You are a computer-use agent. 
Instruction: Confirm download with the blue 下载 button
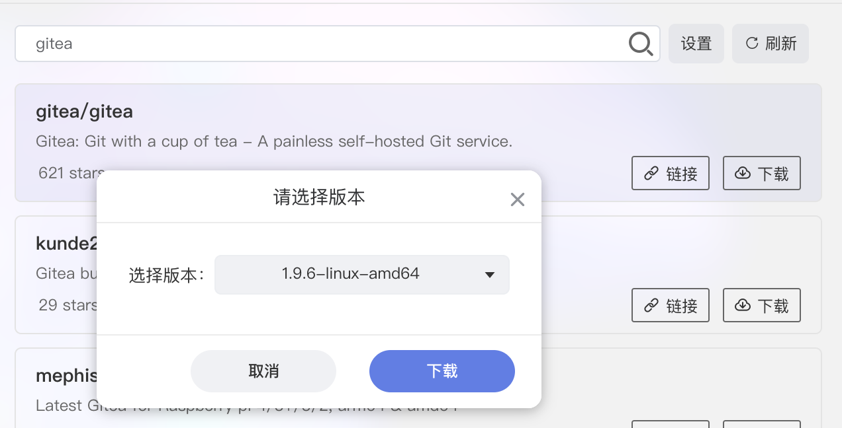pos(442,371)
